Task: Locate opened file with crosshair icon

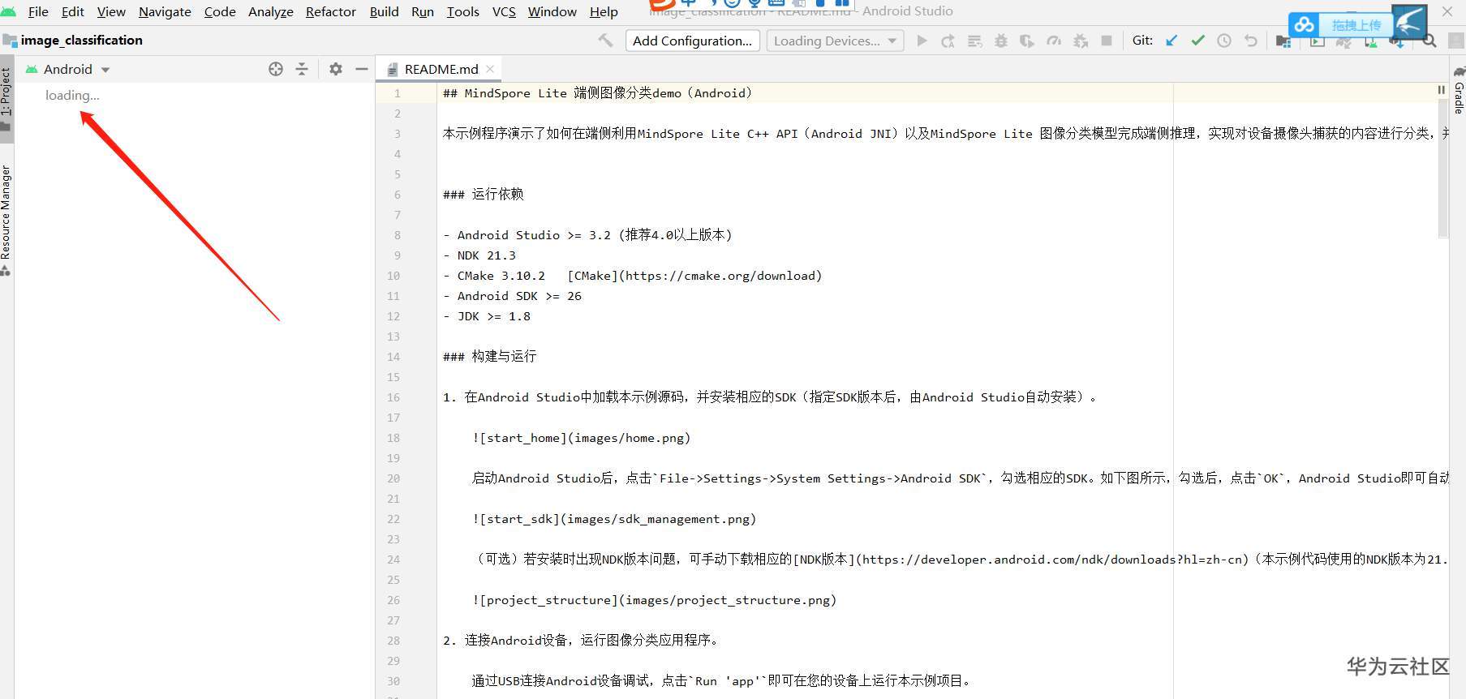Action: (x=276, y=69)
